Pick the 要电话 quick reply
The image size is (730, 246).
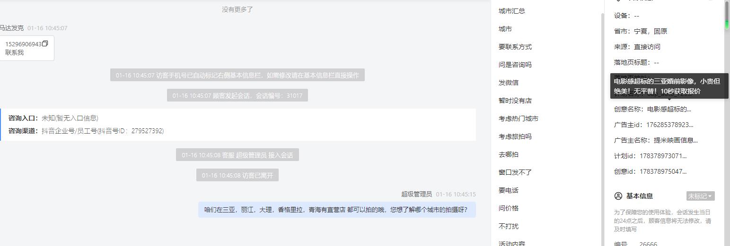(x=508, y=190)
